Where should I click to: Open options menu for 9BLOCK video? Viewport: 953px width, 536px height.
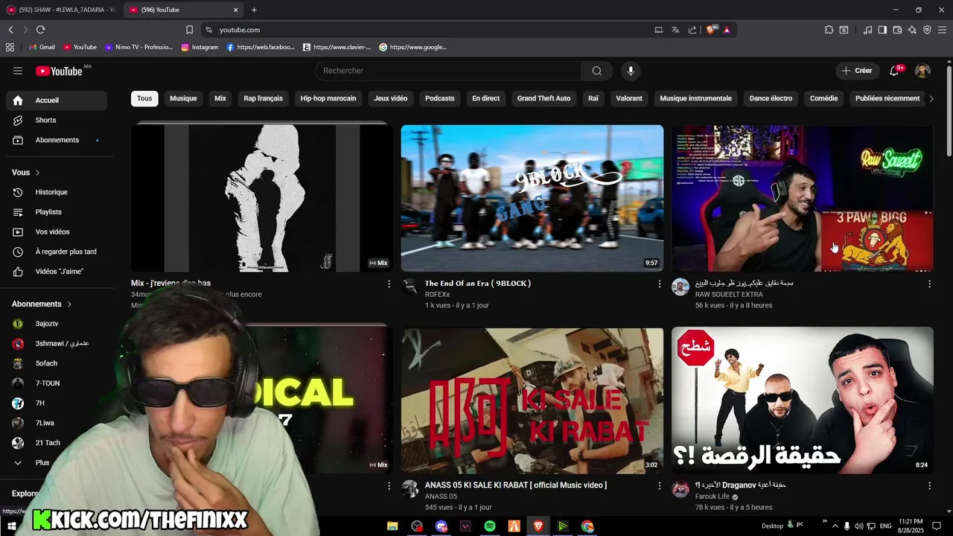pos(659,284)
